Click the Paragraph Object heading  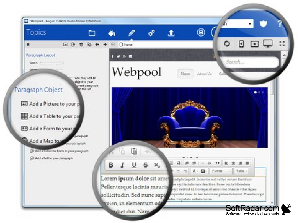(39, 90)
